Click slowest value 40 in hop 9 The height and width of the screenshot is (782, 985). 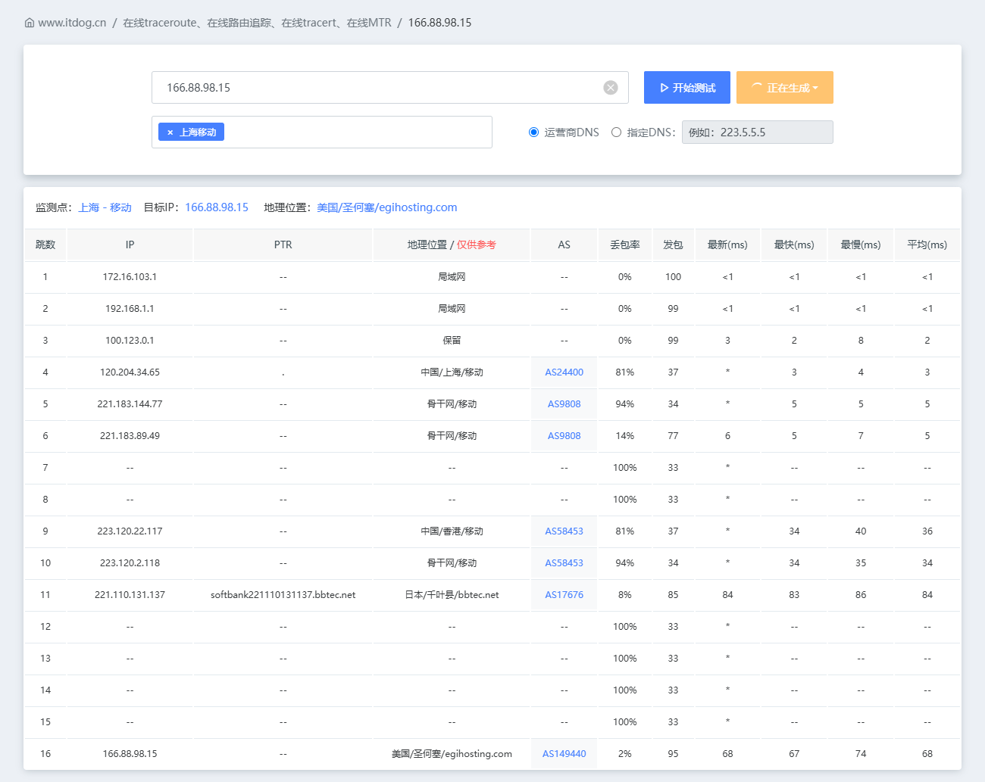point(861,531)
